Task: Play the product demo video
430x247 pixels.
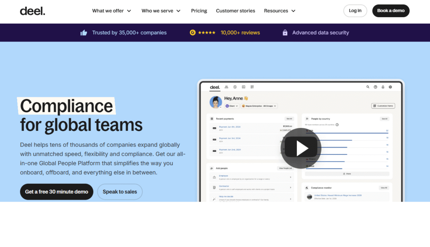Action: 301,148
